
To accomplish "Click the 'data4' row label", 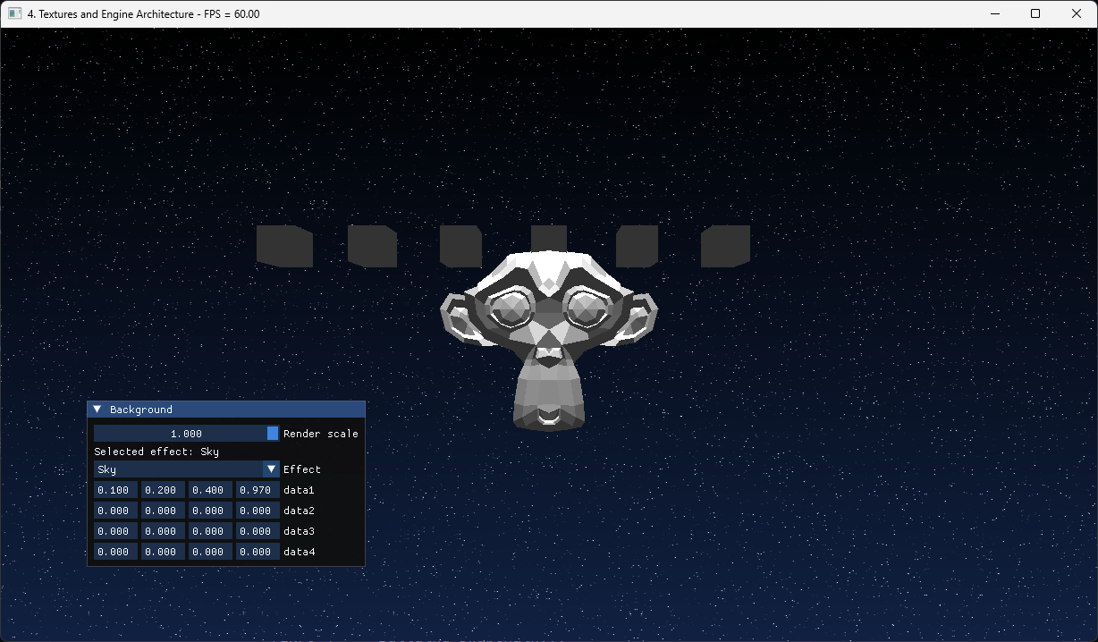I will tap(300, 552).
